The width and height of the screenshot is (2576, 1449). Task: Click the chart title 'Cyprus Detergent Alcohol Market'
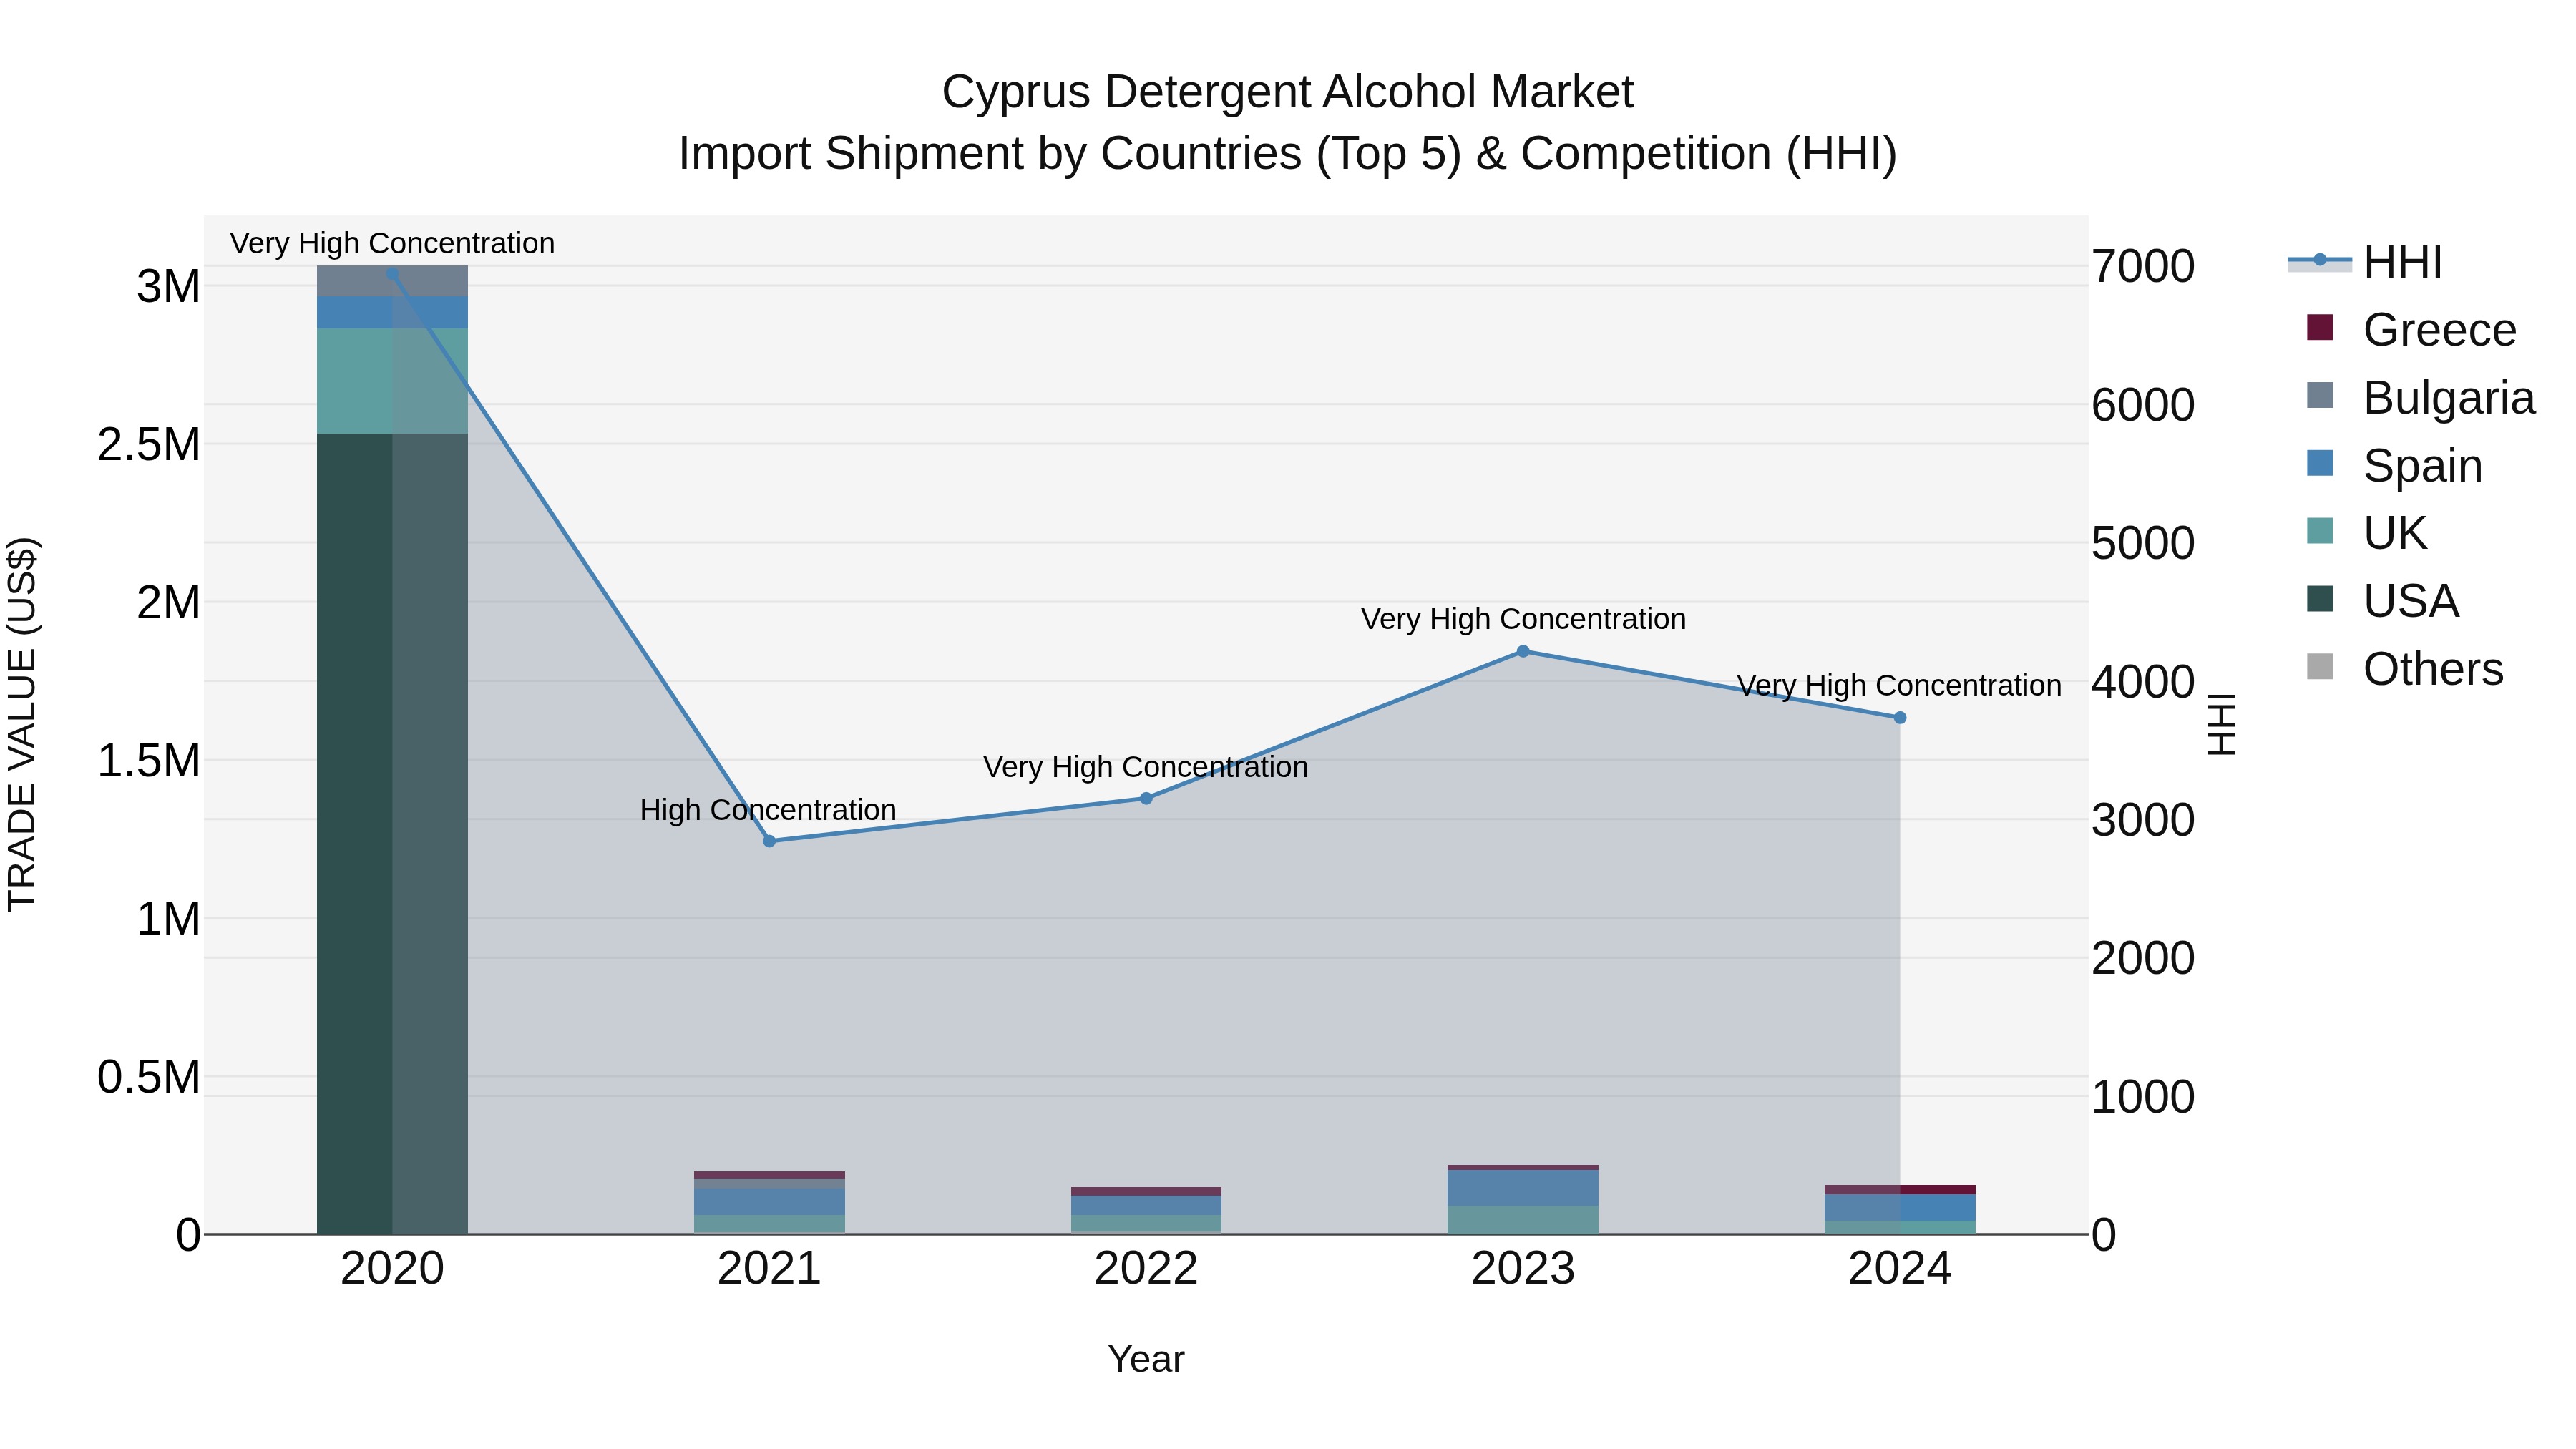click(x=1288, y=92)
